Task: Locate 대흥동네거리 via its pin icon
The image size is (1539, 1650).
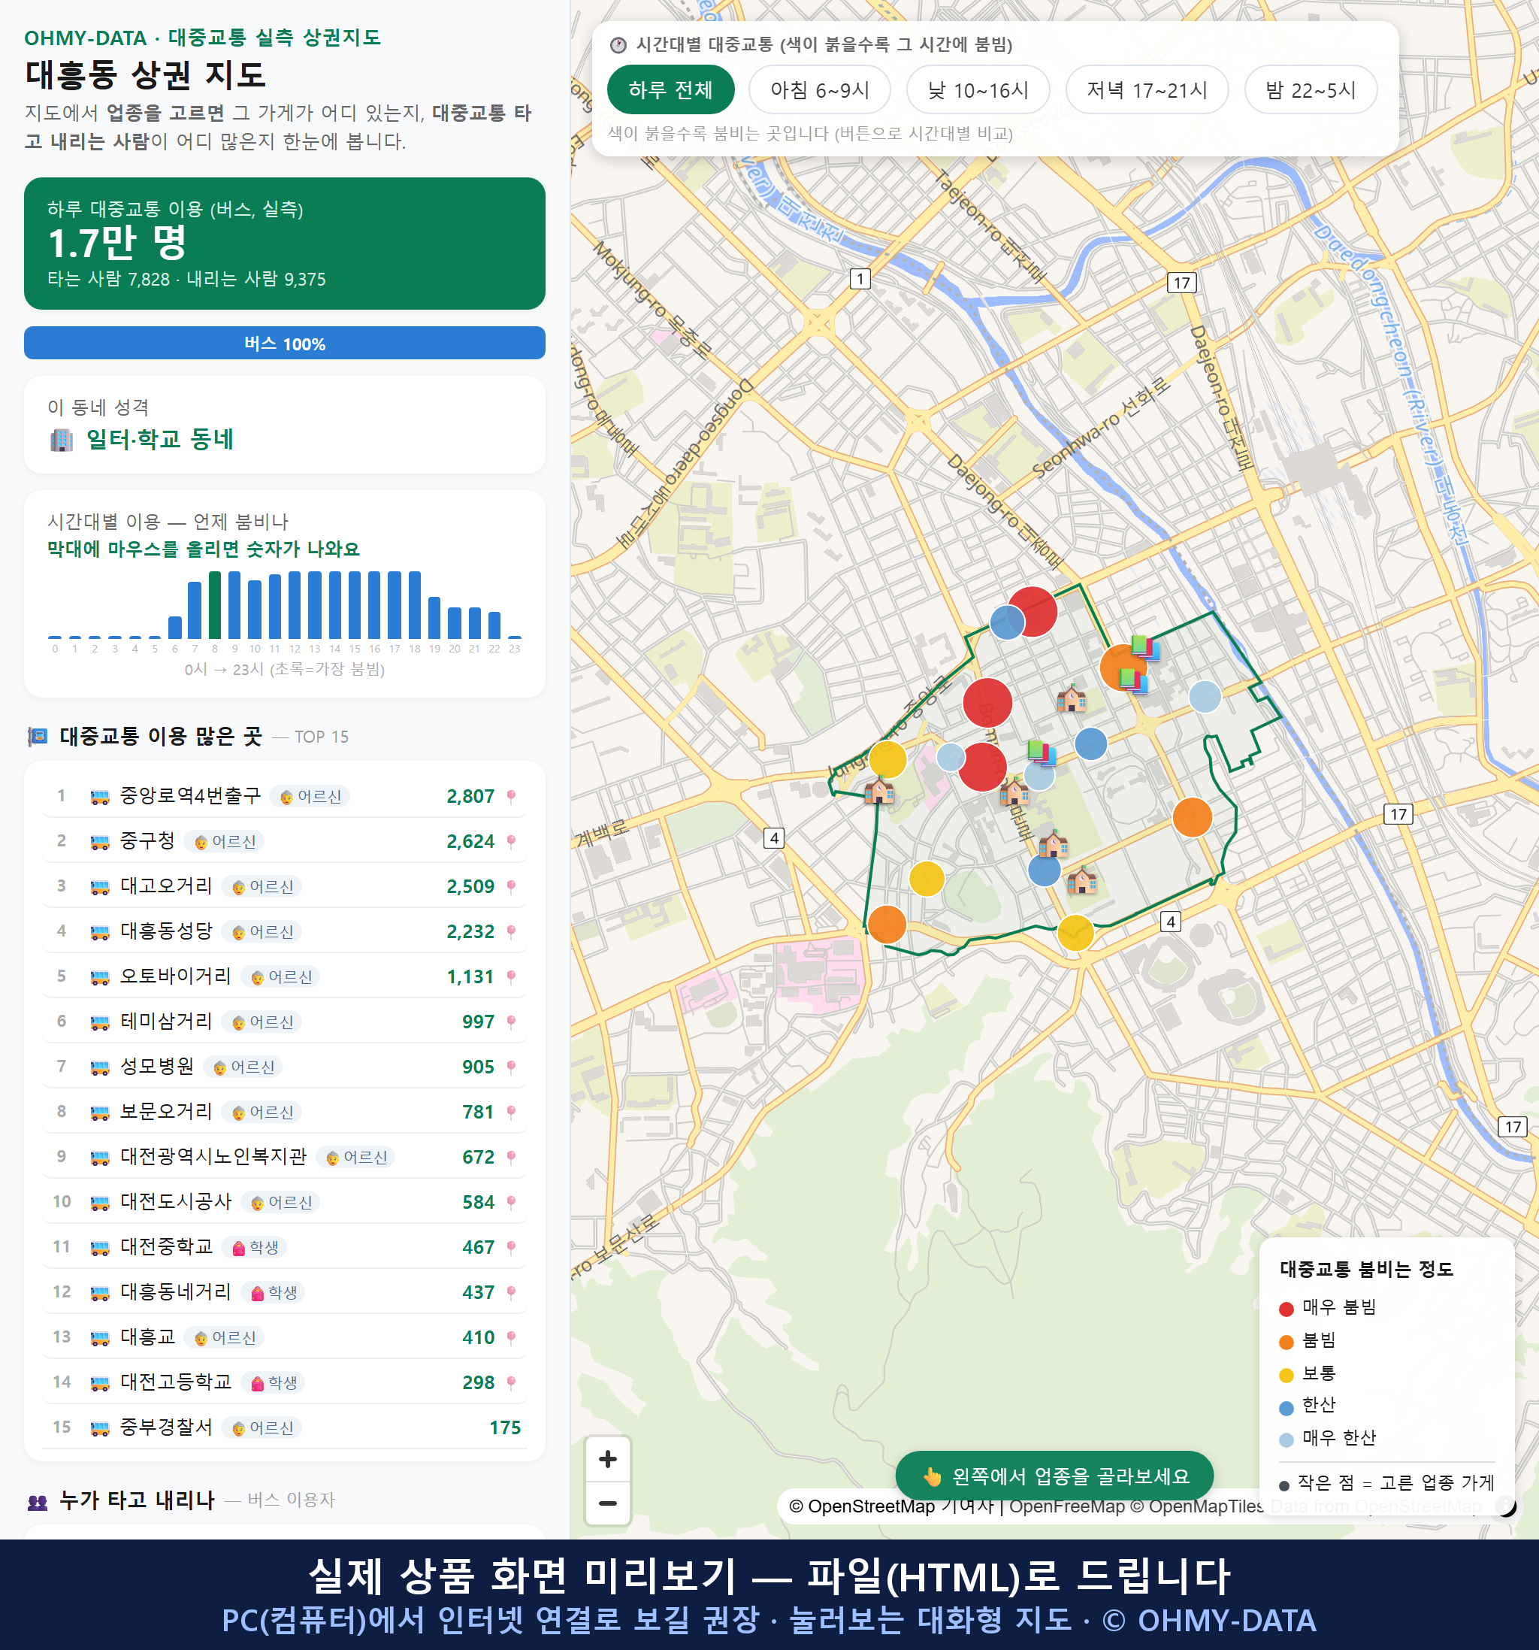Action: (511, 1292)
